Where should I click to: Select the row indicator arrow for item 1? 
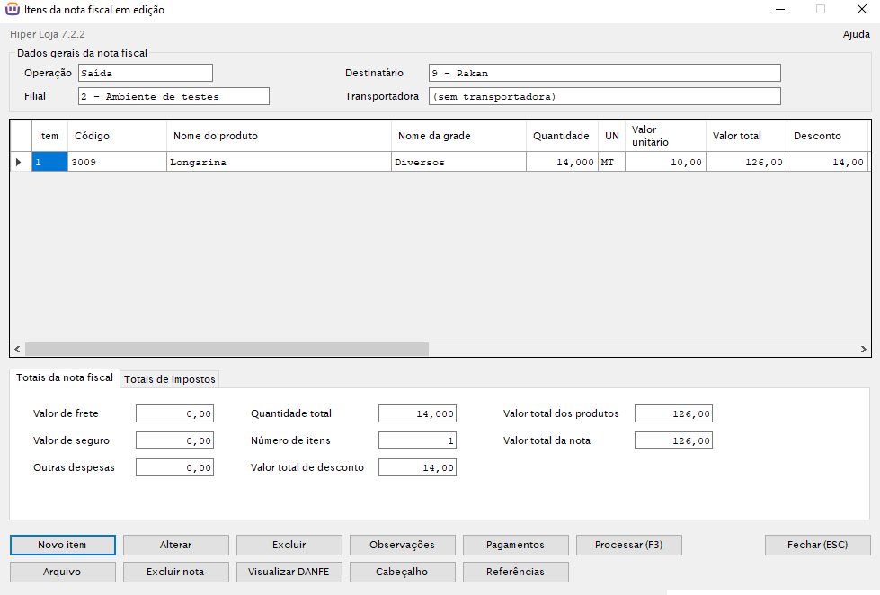21,162
